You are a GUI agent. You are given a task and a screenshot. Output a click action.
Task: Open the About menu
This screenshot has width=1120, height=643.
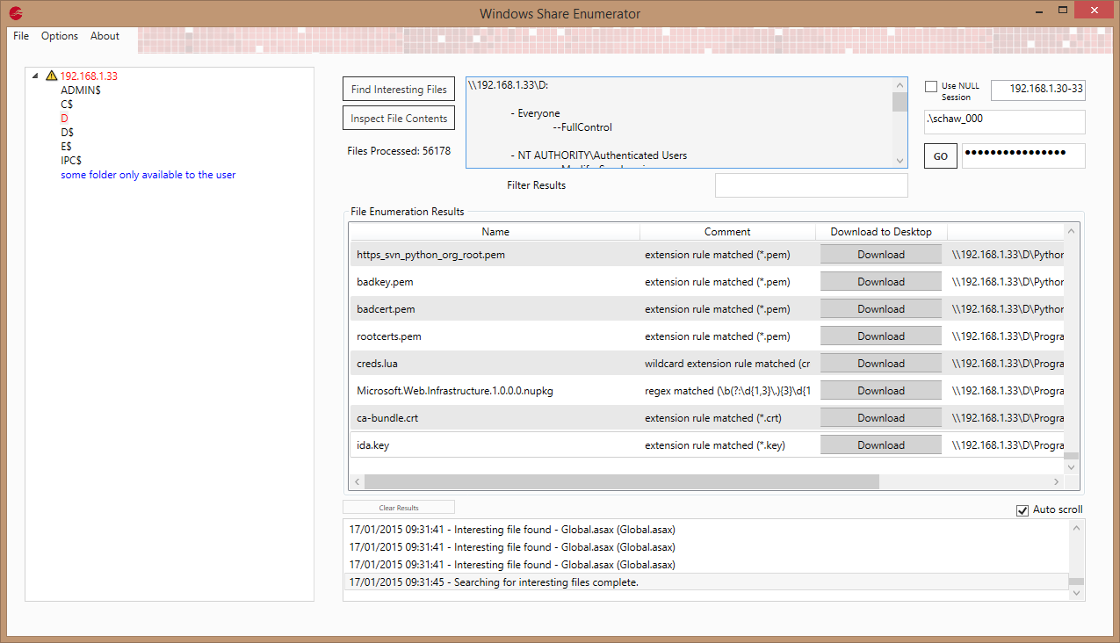pos(105,36)
